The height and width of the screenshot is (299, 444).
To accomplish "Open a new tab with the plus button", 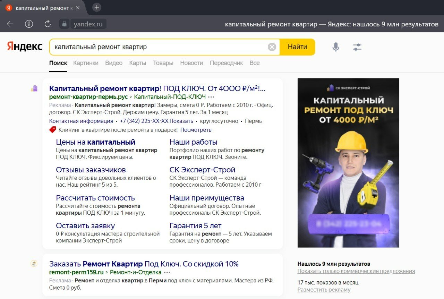I will click(97, 7).
